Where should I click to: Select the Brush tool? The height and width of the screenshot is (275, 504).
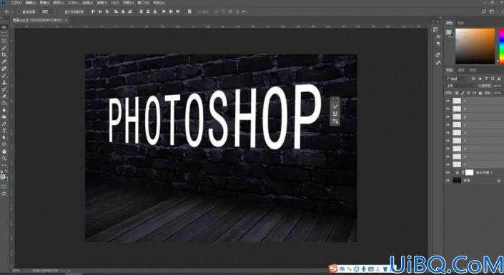pyautogui.click(x=4, y=76)
